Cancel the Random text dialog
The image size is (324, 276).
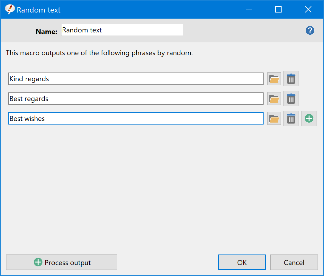294,262
